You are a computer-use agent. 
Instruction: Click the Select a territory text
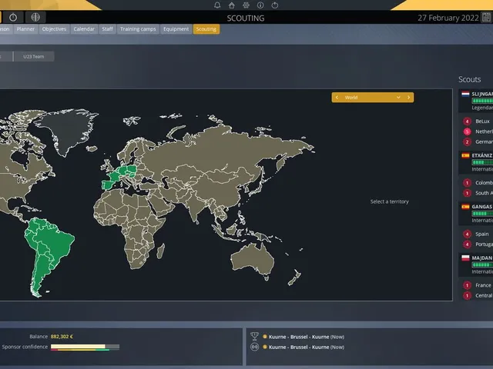pyautogui.click(x=390, y=201)
